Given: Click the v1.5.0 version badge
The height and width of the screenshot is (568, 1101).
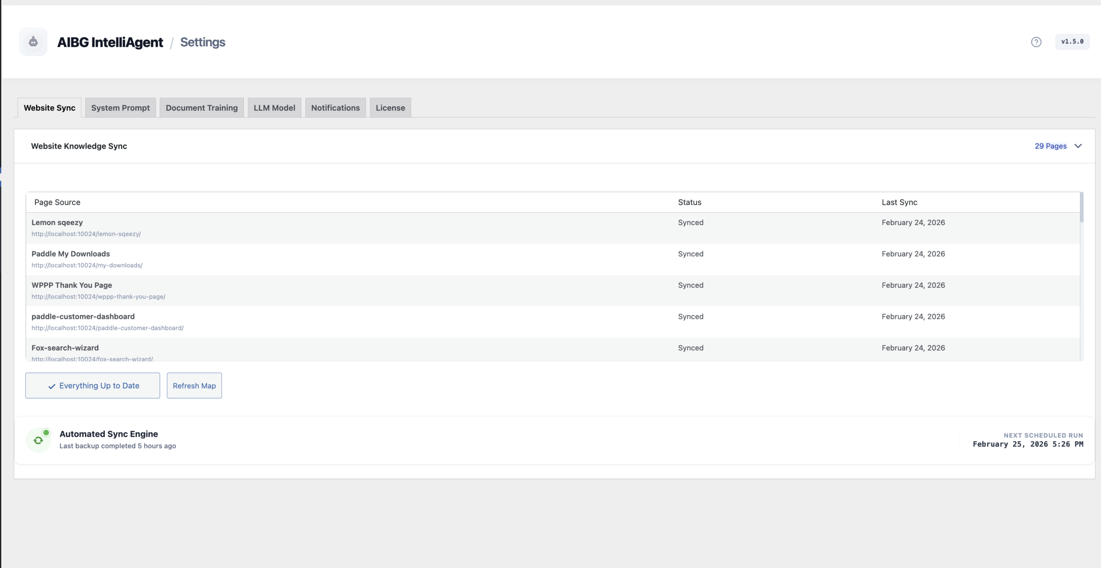Looking at the screenshot, I should 1073,42.
